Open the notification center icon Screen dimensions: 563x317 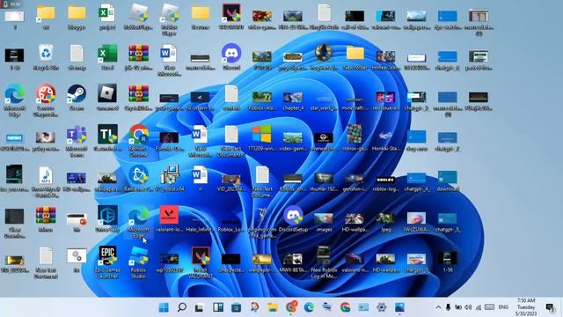[550, 307]
